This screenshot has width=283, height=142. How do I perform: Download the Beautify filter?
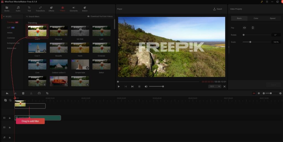[66, 51]
